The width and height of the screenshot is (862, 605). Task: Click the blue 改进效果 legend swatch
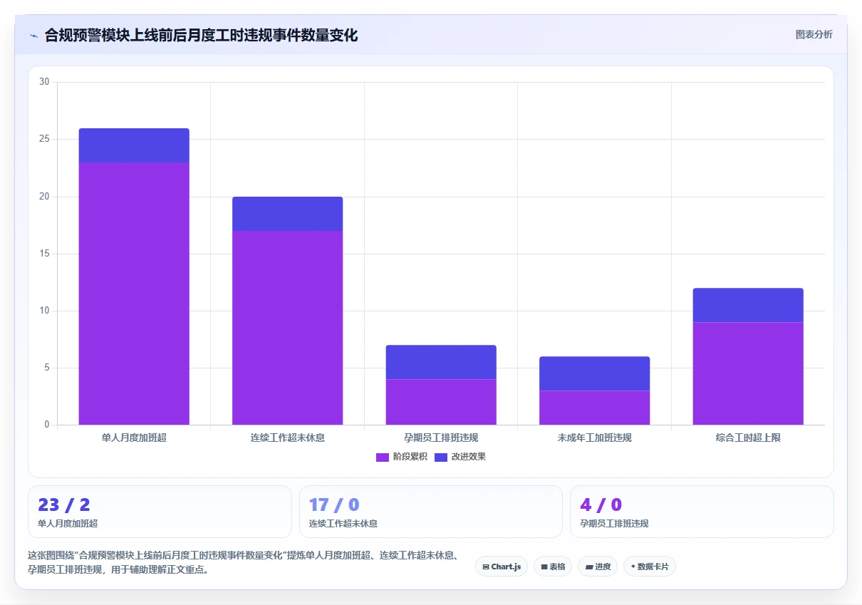(441, 457)
